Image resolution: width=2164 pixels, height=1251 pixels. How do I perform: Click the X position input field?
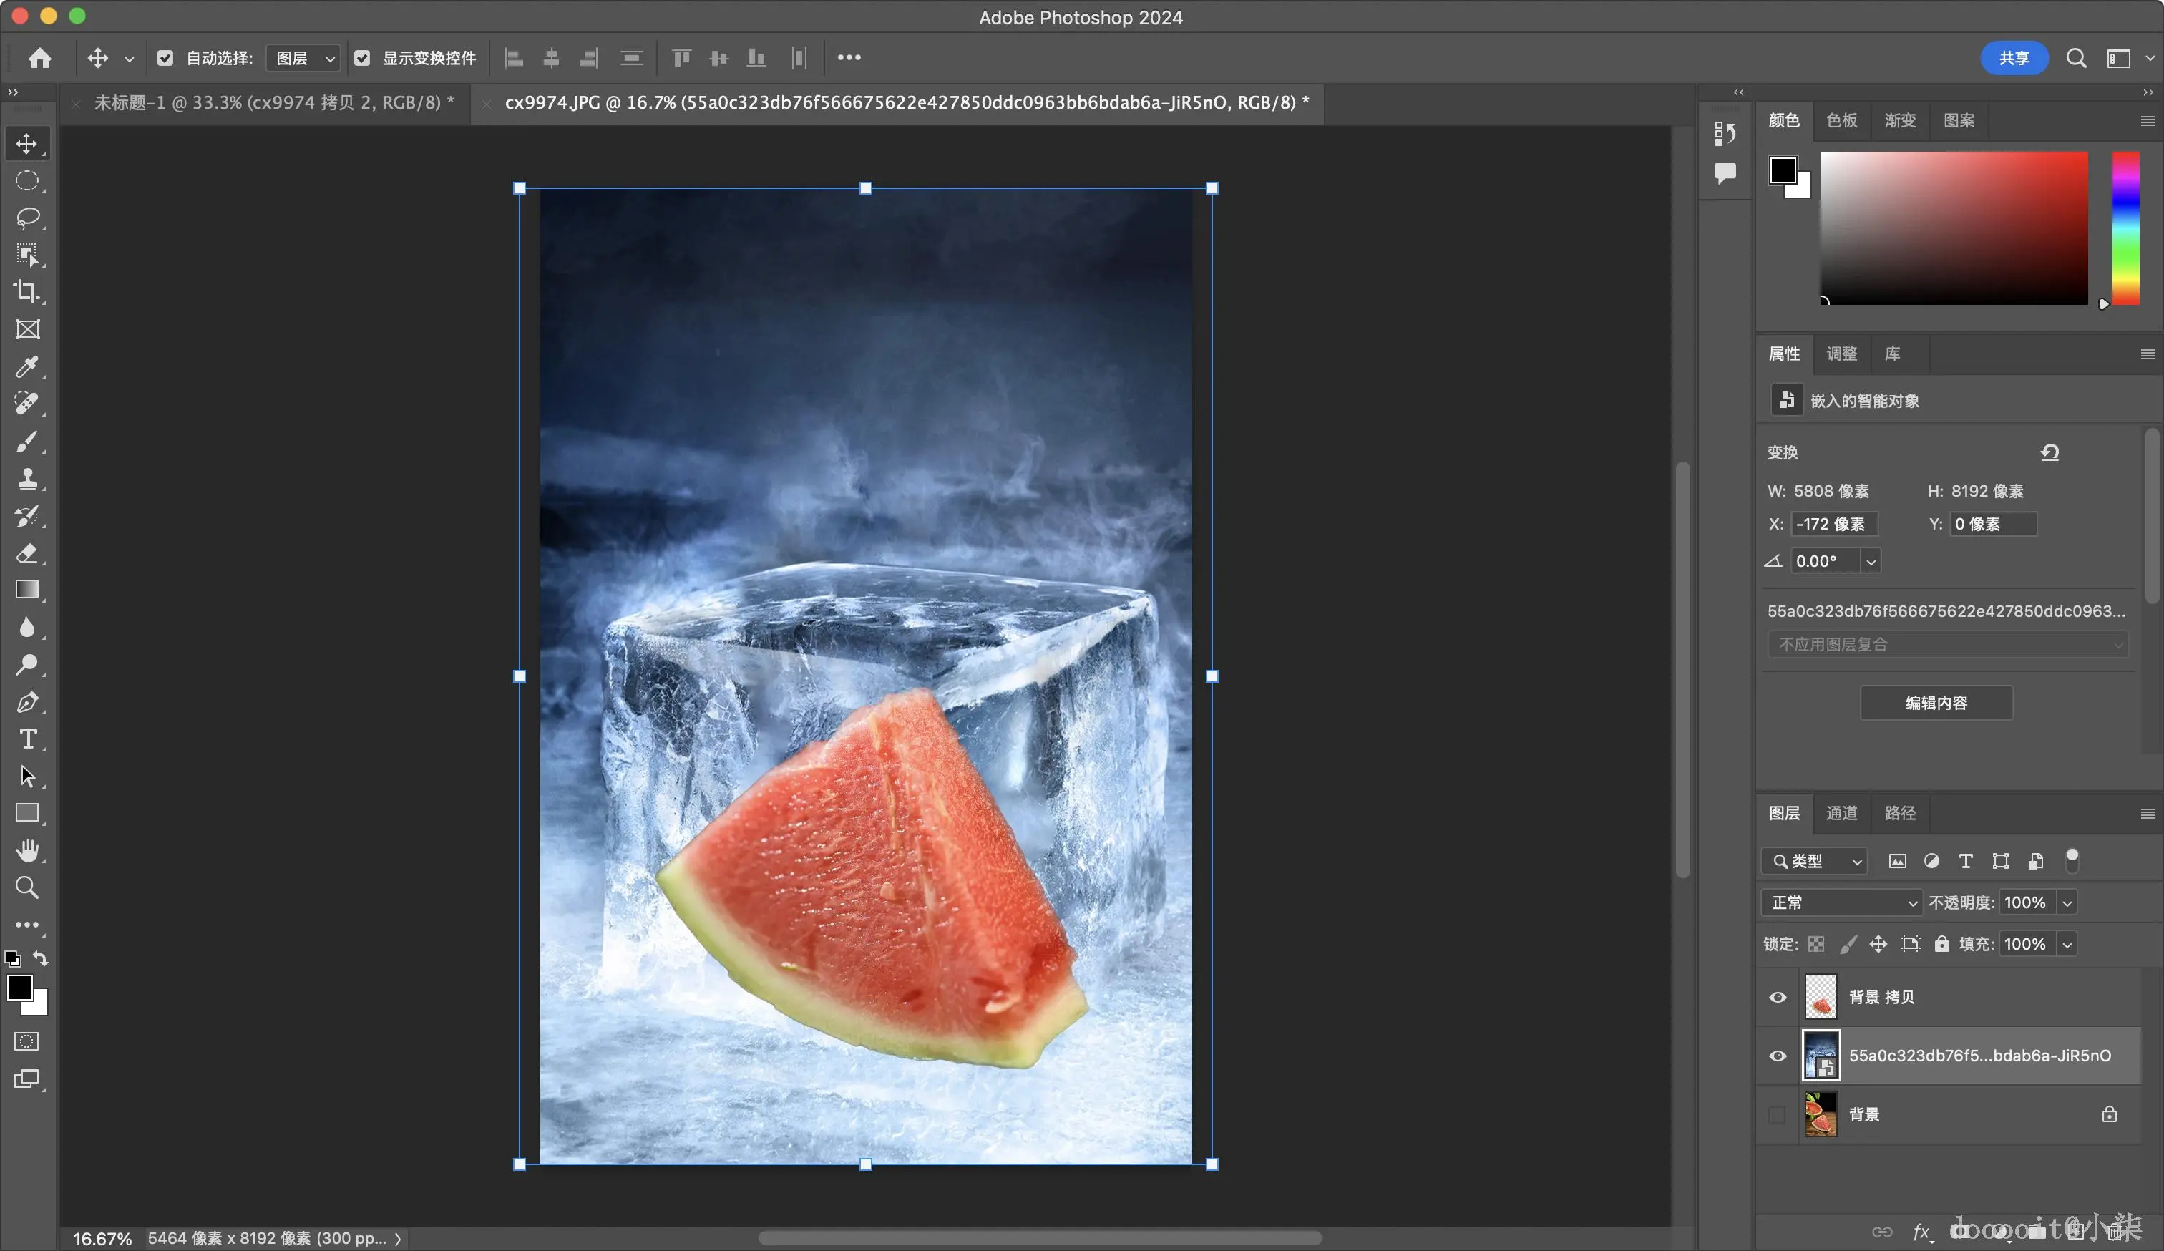1833,524
